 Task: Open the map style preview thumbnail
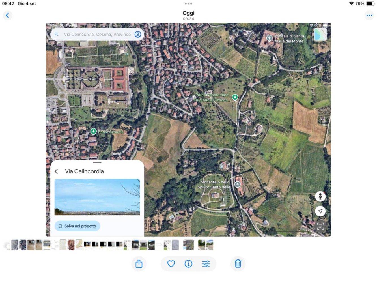[x=320, y=34]
